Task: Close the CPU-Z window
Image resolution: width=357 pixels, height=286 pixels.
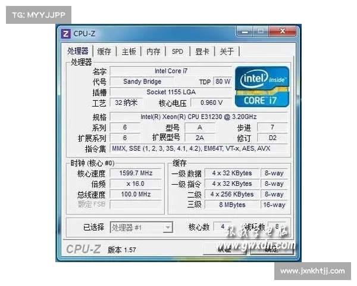Action: coord(283,31)
